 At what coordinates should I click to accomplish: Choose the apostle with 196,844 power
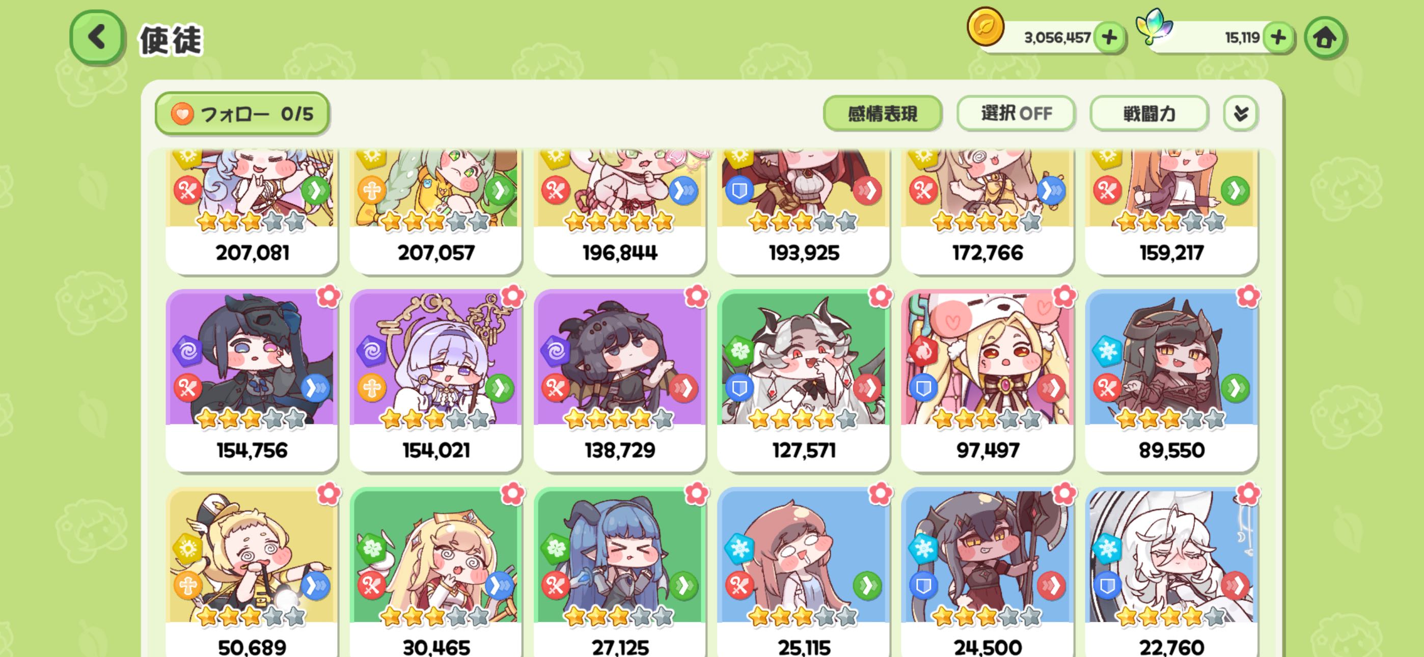pyautogui.click(x=620, y=211)
